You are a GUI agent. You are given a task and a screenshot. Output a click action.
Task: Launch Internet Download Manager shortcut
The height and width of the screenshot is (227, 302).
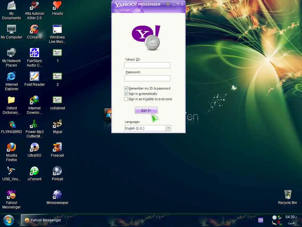coord(35,105)
